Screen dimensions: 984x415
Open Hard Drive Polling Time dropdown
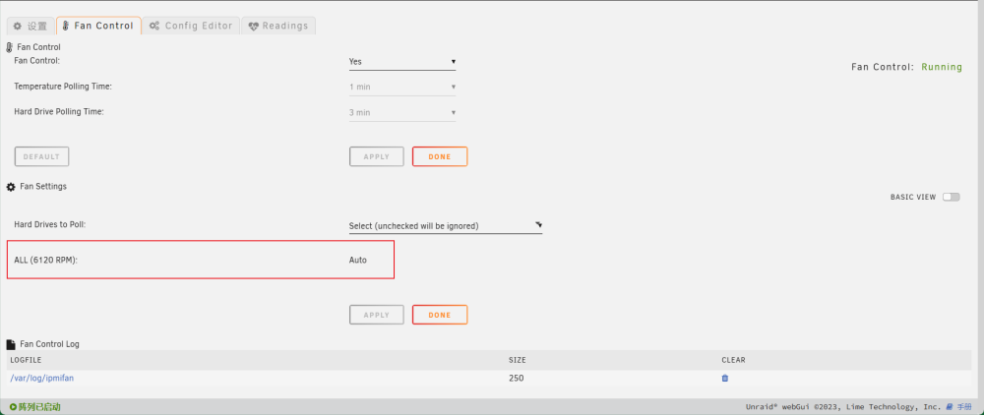[x=402, y=112]
